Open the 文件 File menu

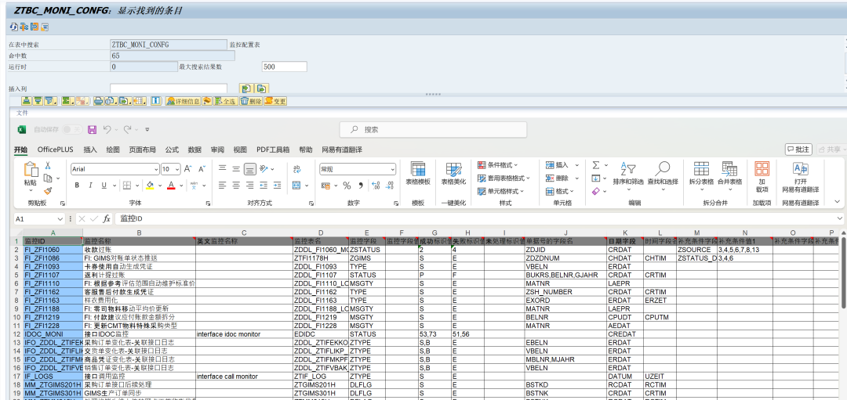point(22,113)
